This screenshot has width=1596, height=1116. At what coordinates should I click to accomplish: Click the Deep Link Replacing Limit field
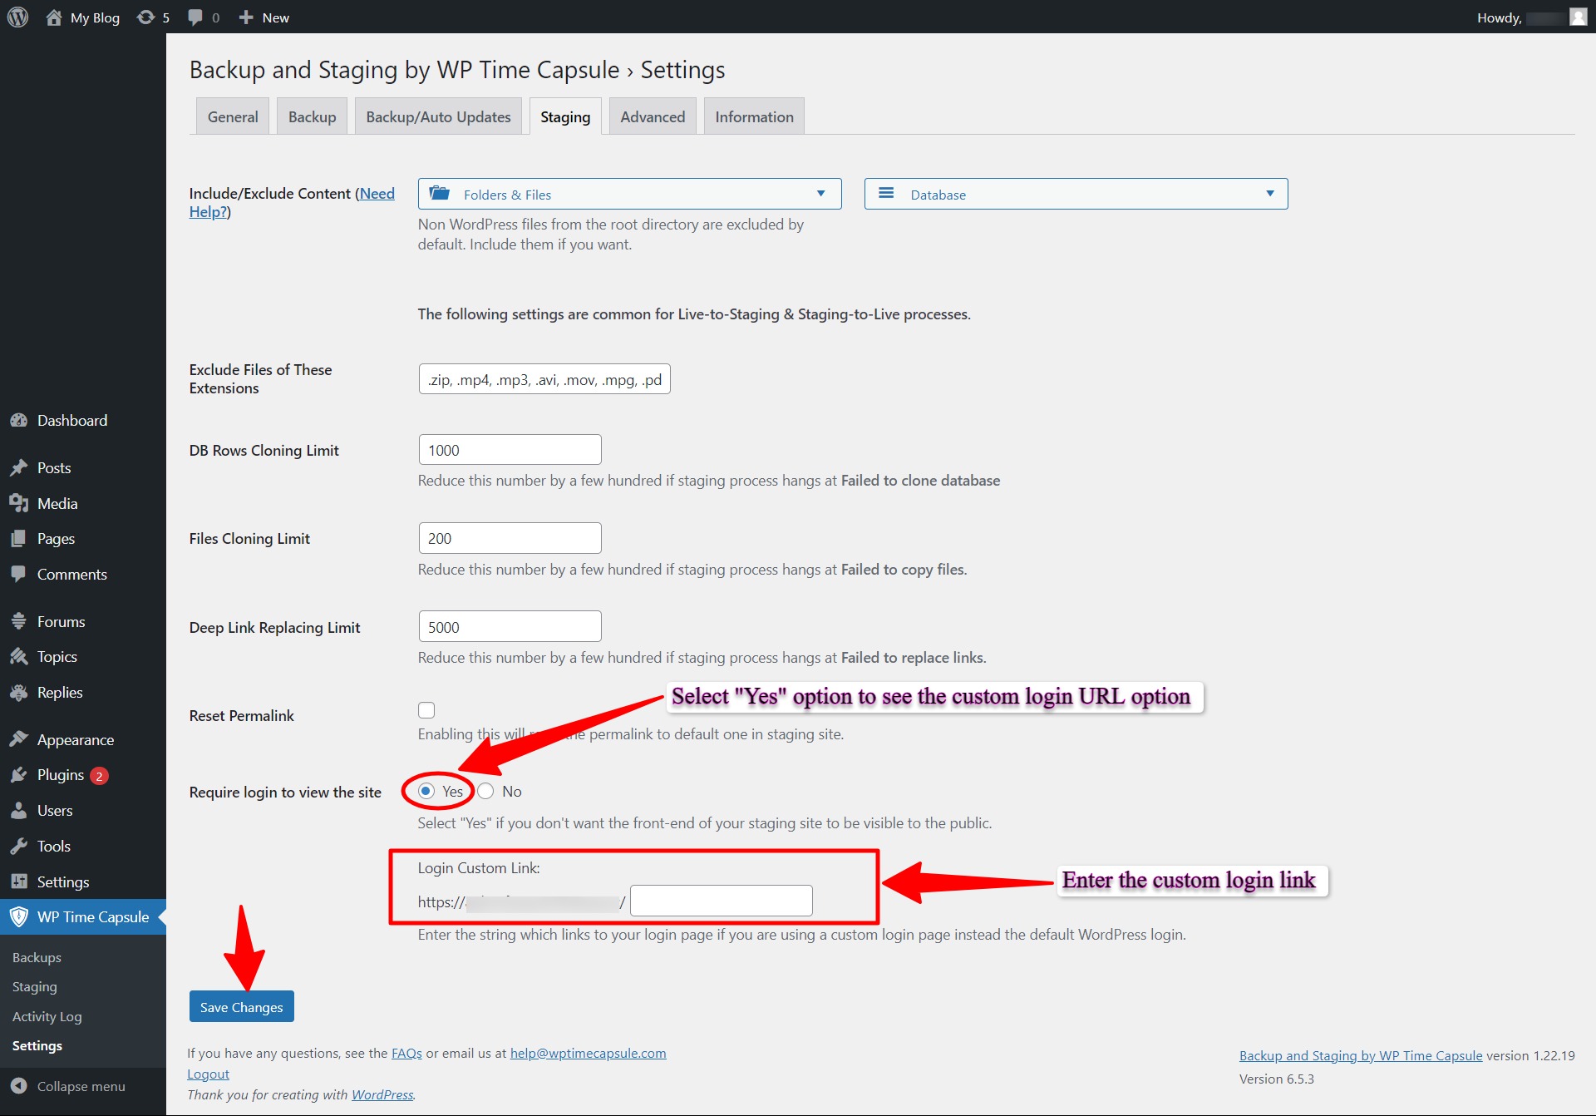pos(510,627)
